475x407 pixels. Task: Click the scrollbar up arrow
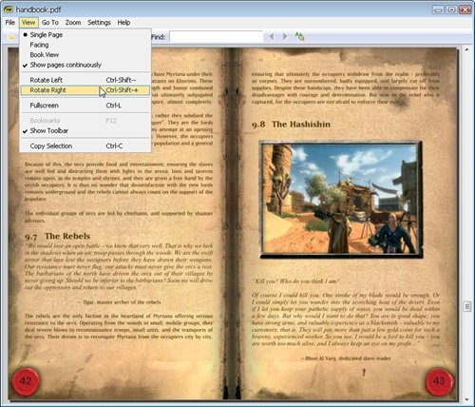pyautogui.click(x=466, y=49)
